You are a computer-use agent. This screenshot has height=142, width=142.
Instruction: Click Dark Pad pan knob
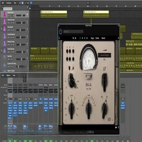(x=27, y=58)
